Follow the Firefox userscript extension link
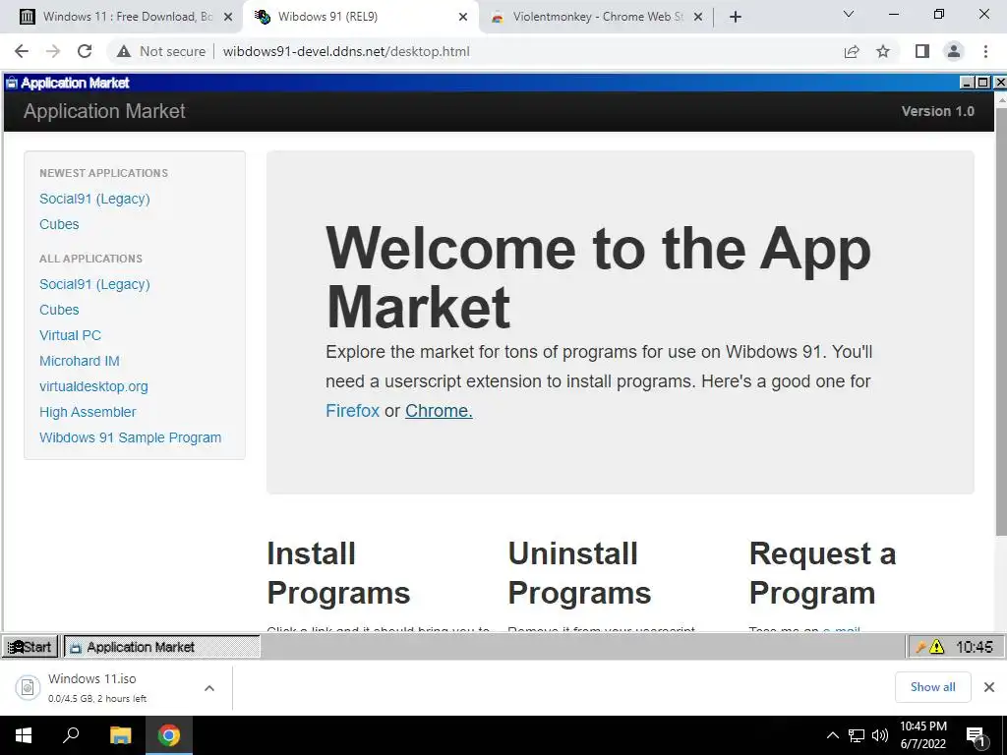Image resolution: width=1007 pixels, height=755 pixels. (353, 411)
